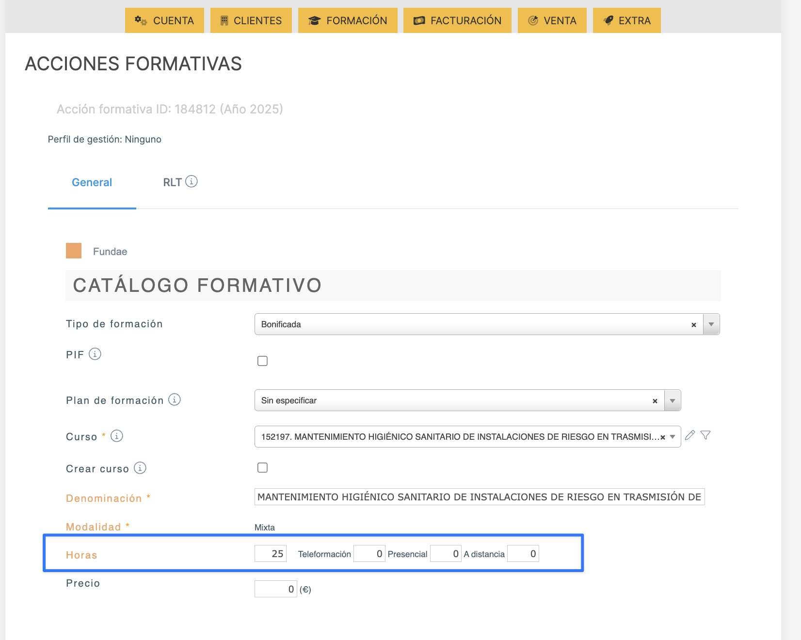Click the Curso combo box text
The height and width of the screenshot is (640, 801).
[460, 437]
